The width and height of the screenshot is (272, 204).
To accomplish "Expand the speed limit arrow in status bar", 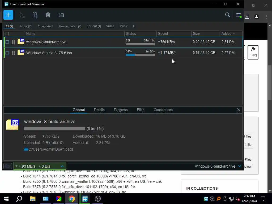I will coord(62,166).
